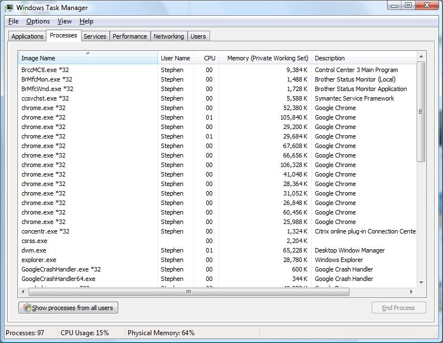Select the dwm.exe process row
The height and width of the screenshot is (343, 443).
click(34, 250)
